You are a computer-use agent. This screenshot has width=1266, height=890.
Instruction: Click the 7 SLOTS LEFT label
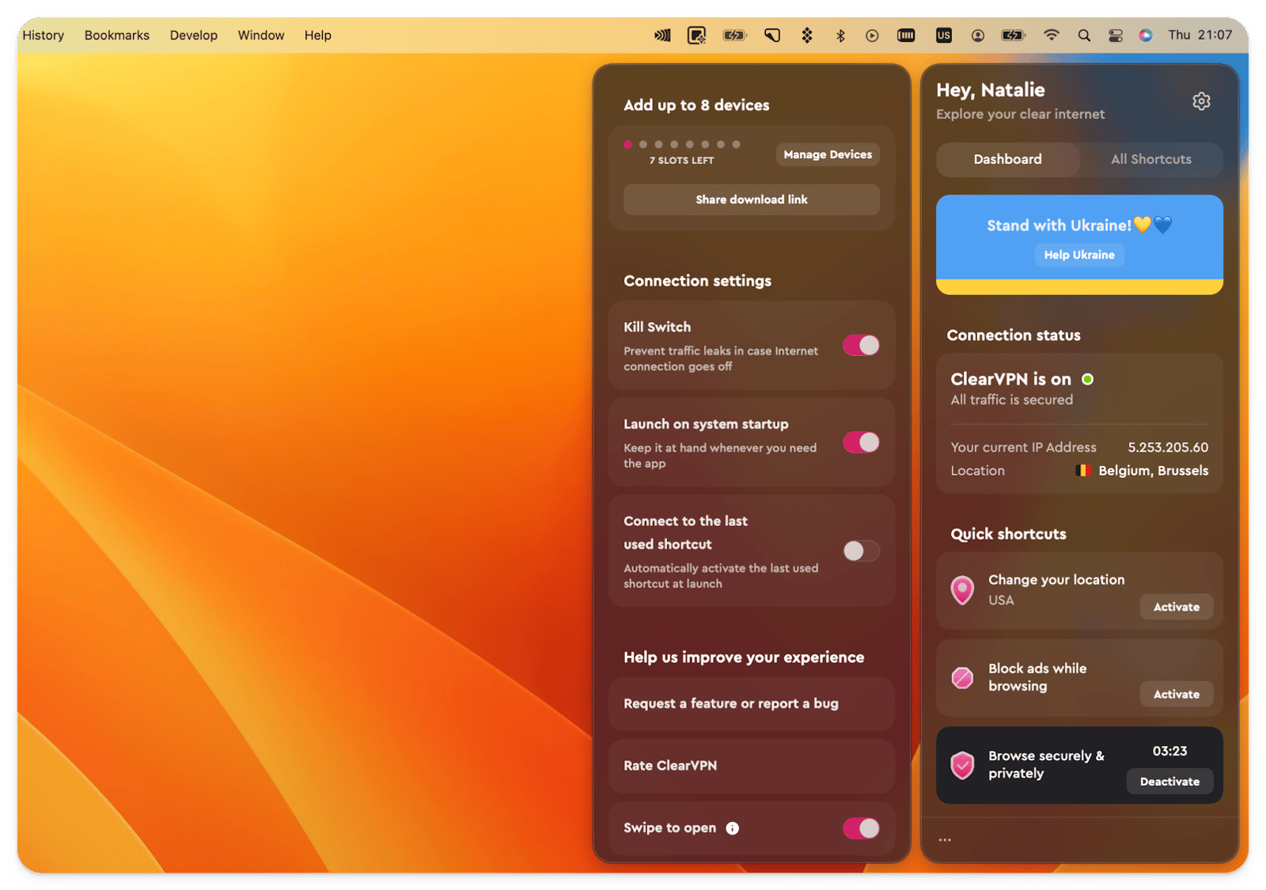(681, 161)
